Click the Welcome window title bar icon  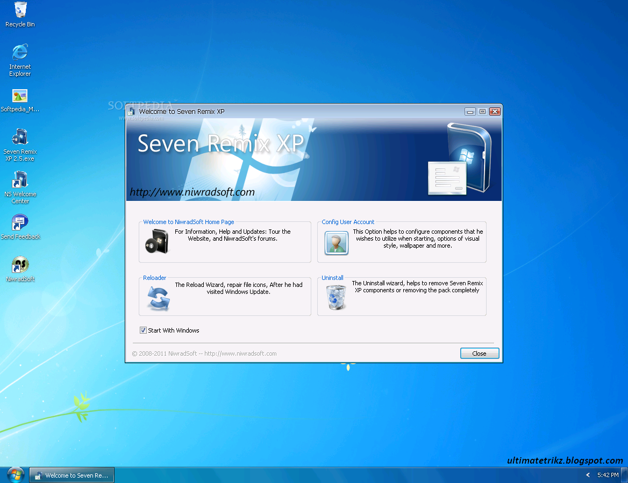(x=131, y=112)
